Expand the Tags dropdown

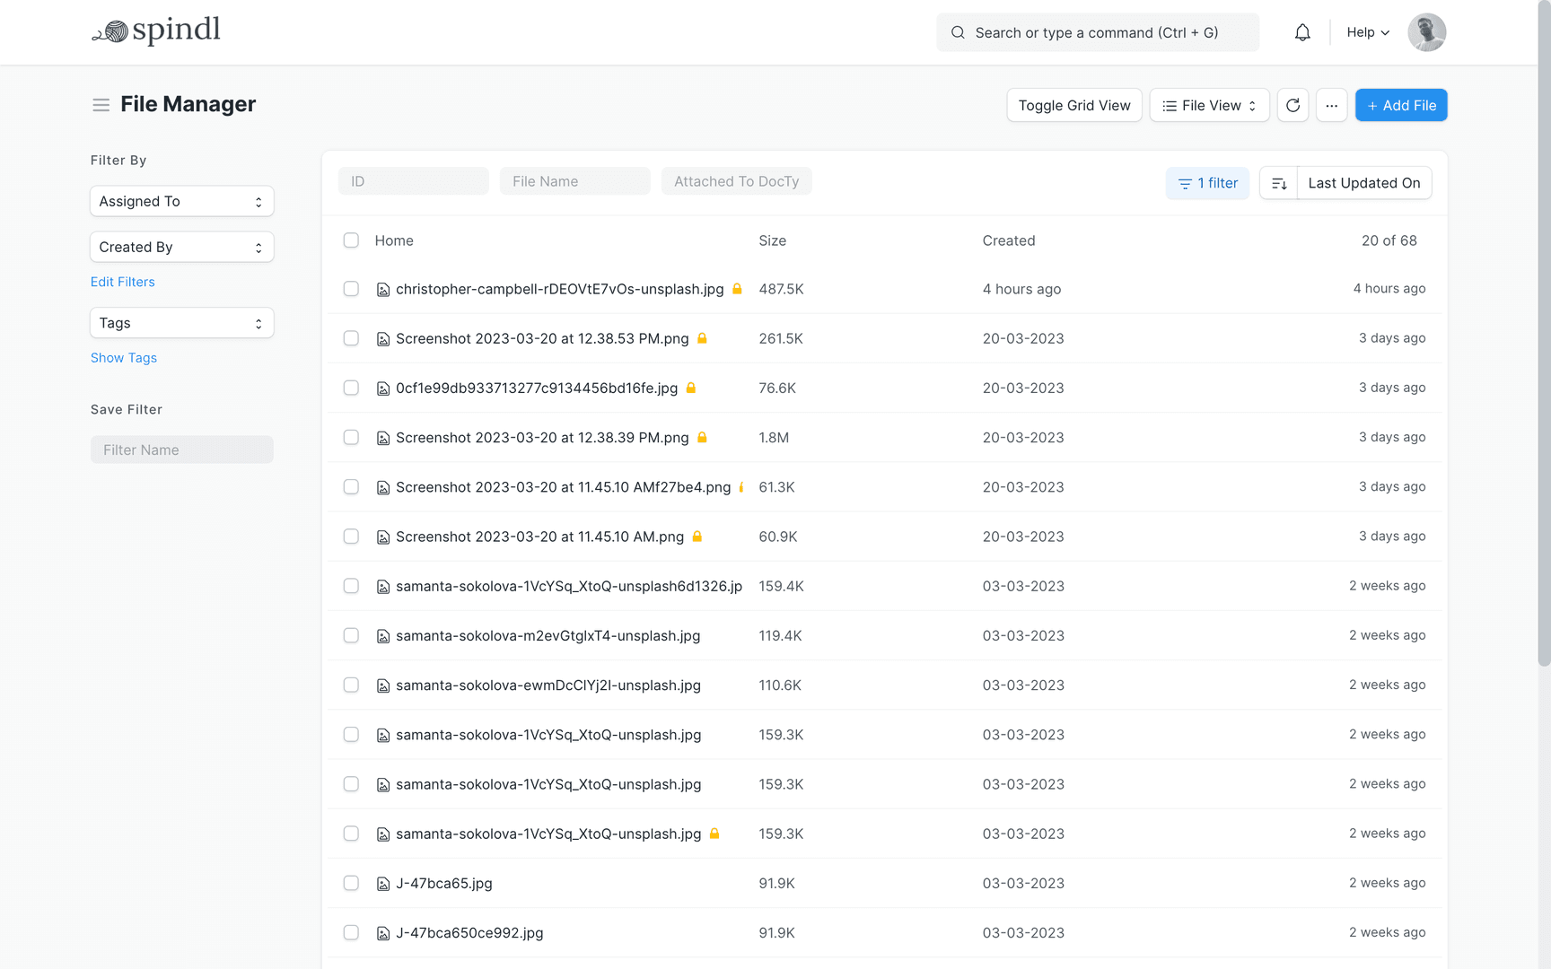[x=181, y=322]
